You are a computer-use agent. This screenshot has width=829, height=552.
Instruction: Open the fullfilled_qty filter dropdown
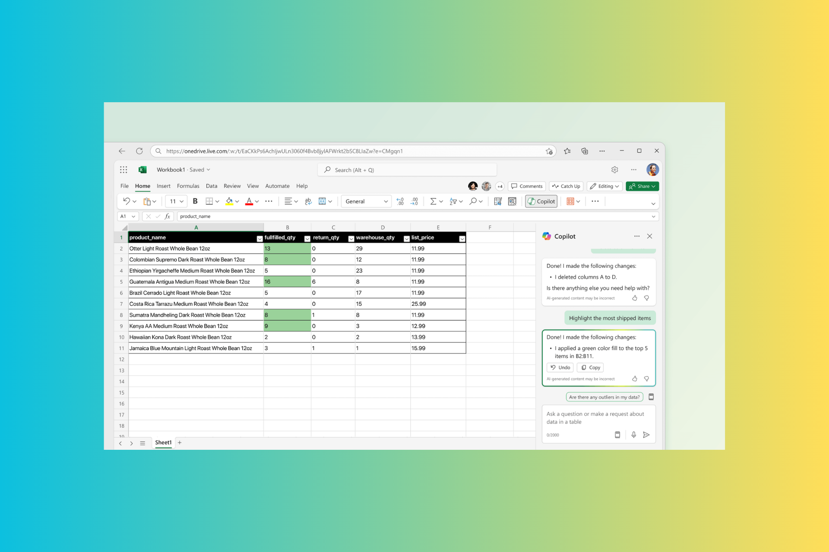click(307, 238)
